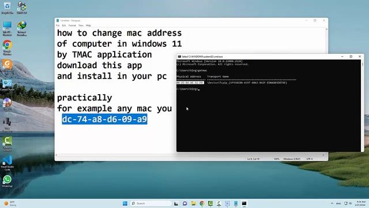Click the 'by TMAC application' line in Notepad
The width and height of the screenshot is (369, 208).
tap(104, 55)
